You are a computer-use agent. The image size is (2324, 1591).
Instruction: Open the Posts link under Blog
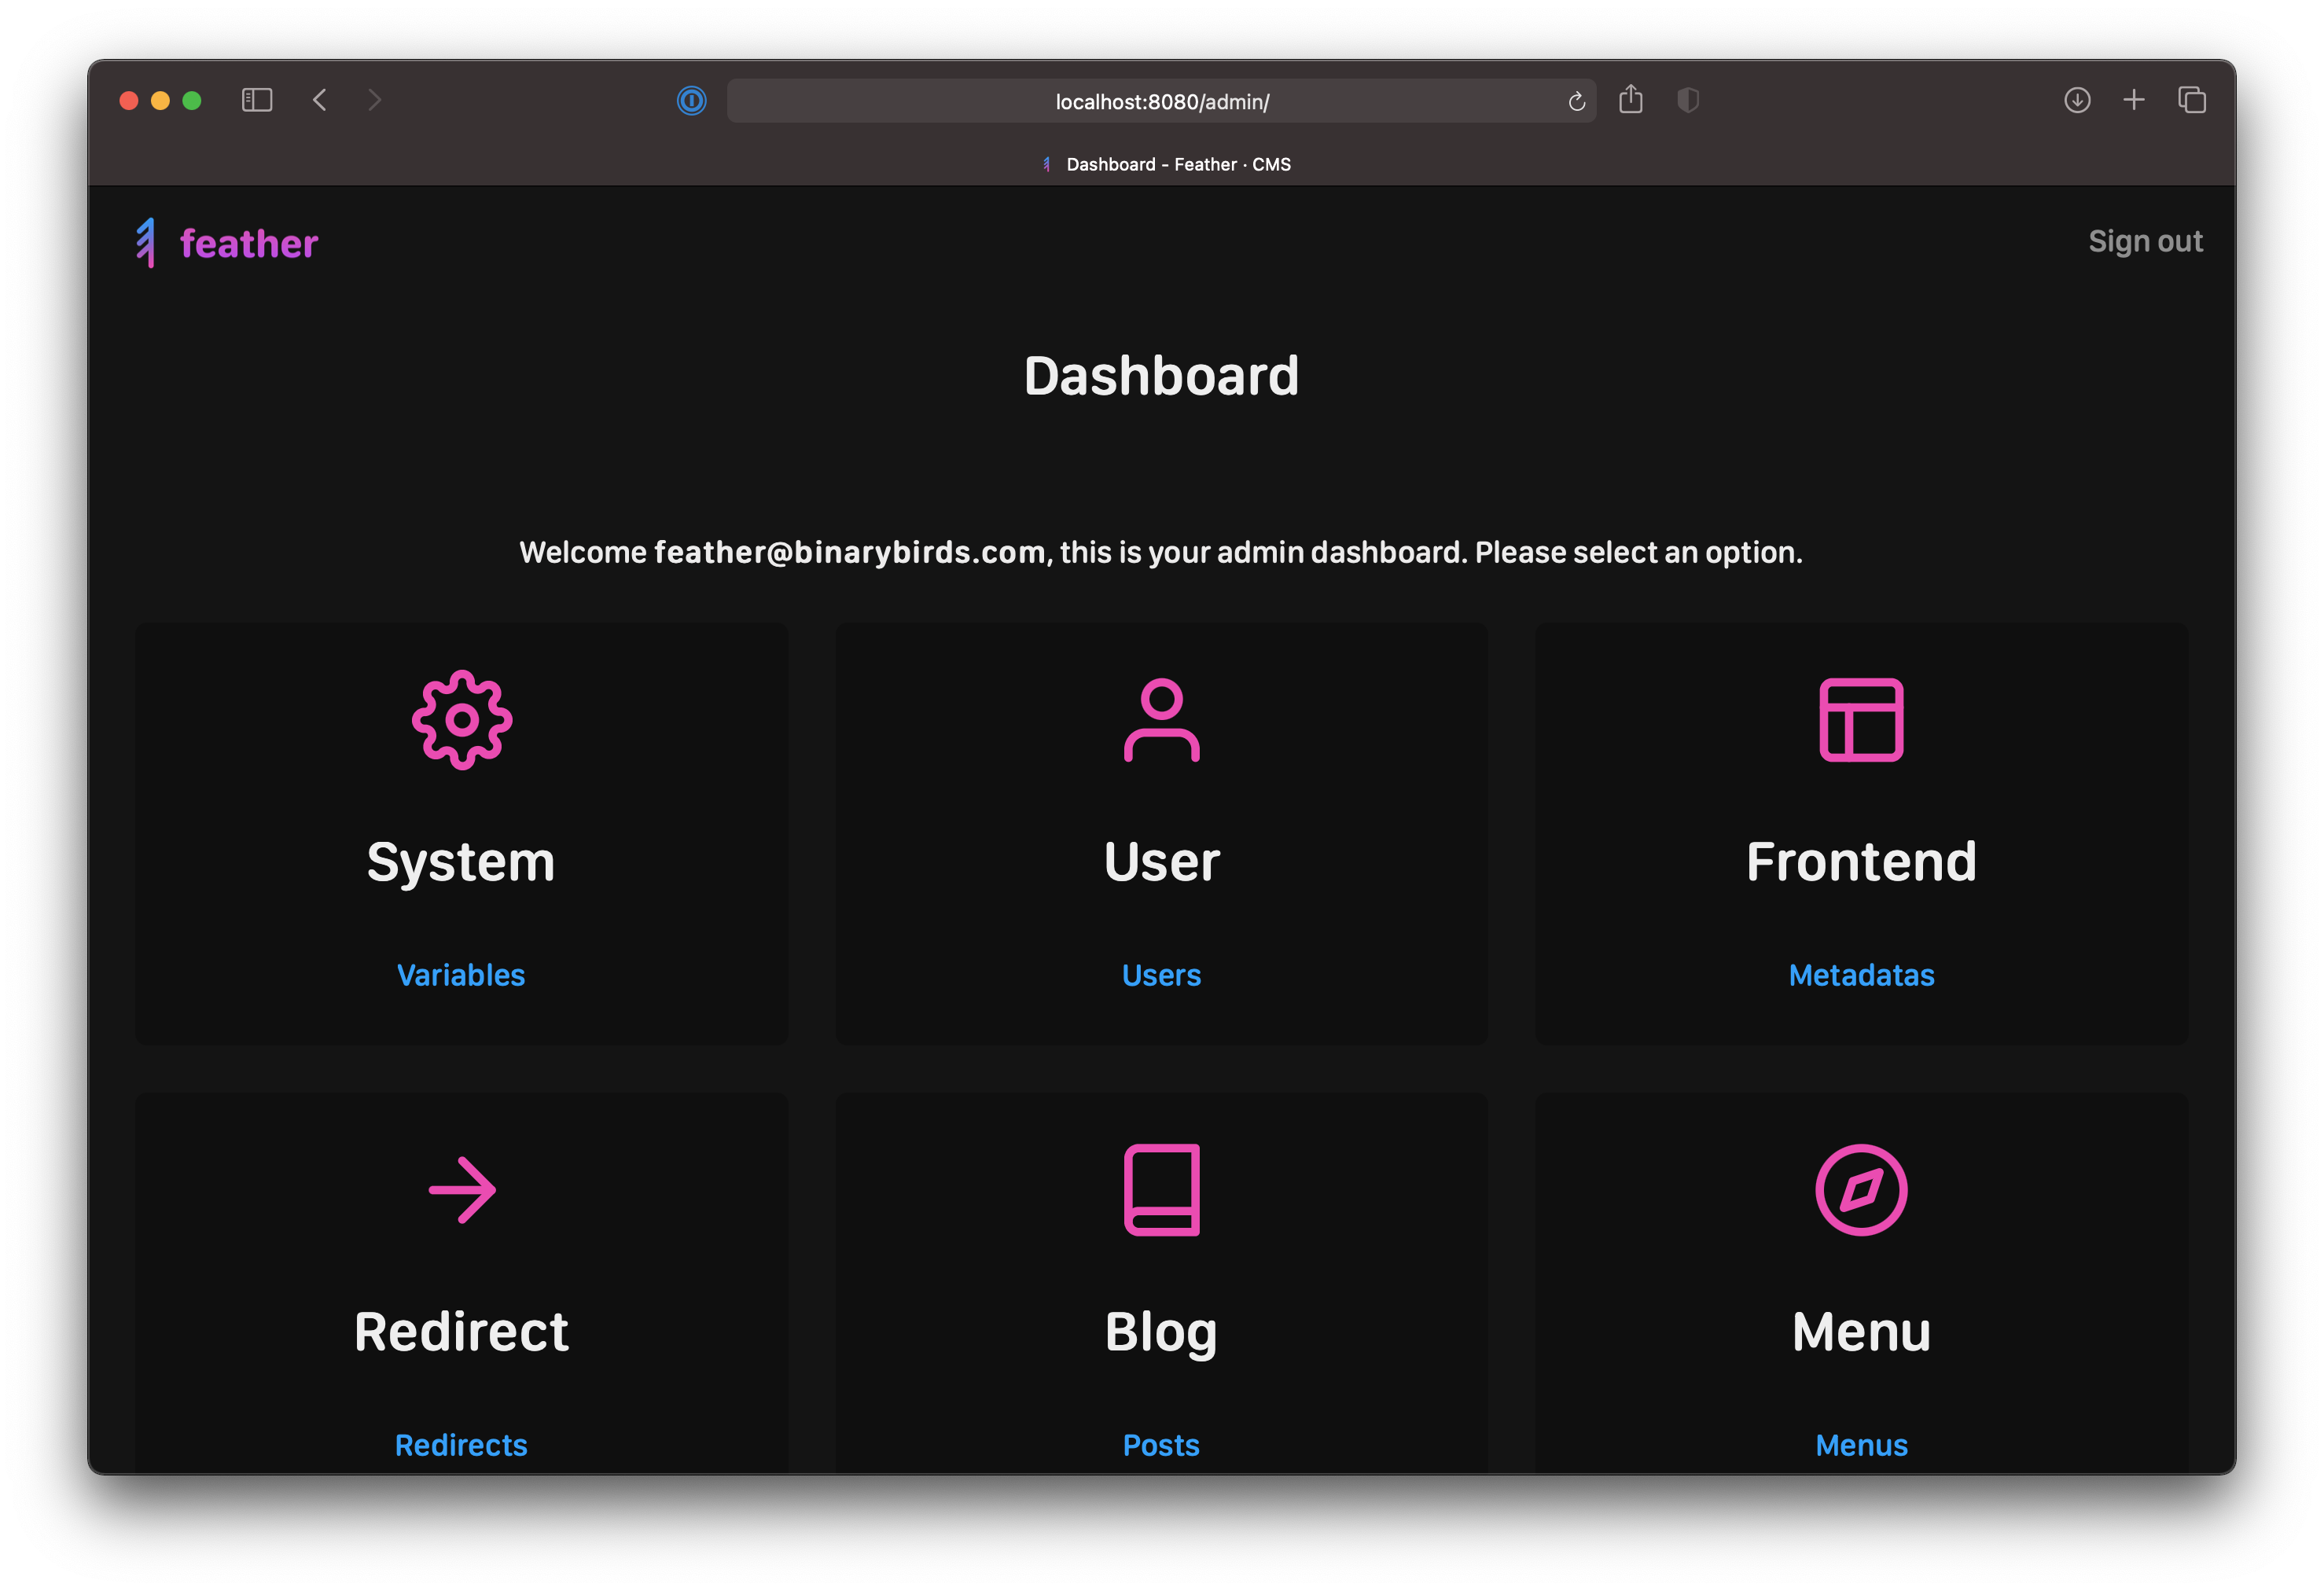coord(1161,1445)
